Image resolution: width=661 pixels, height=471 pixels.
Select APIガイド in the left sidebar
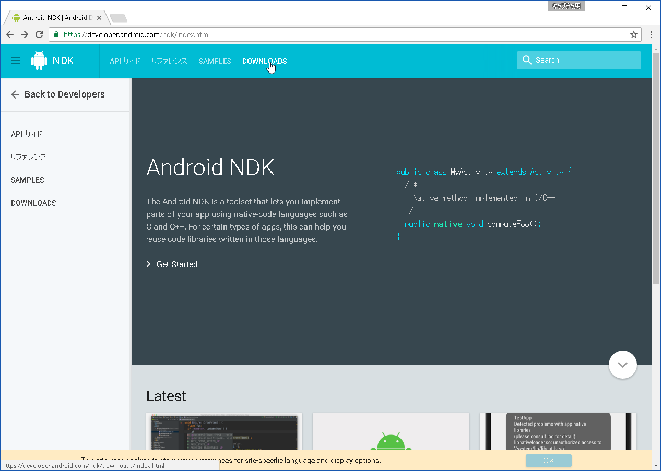(27, 134)
